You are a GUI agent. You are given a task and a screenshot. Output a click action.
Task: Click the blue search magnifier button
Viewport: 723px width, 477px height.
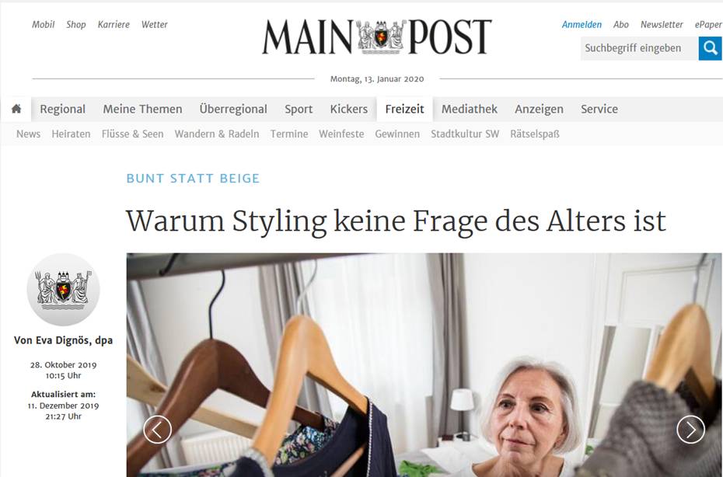pyautogui.click(x=711, y=48)
